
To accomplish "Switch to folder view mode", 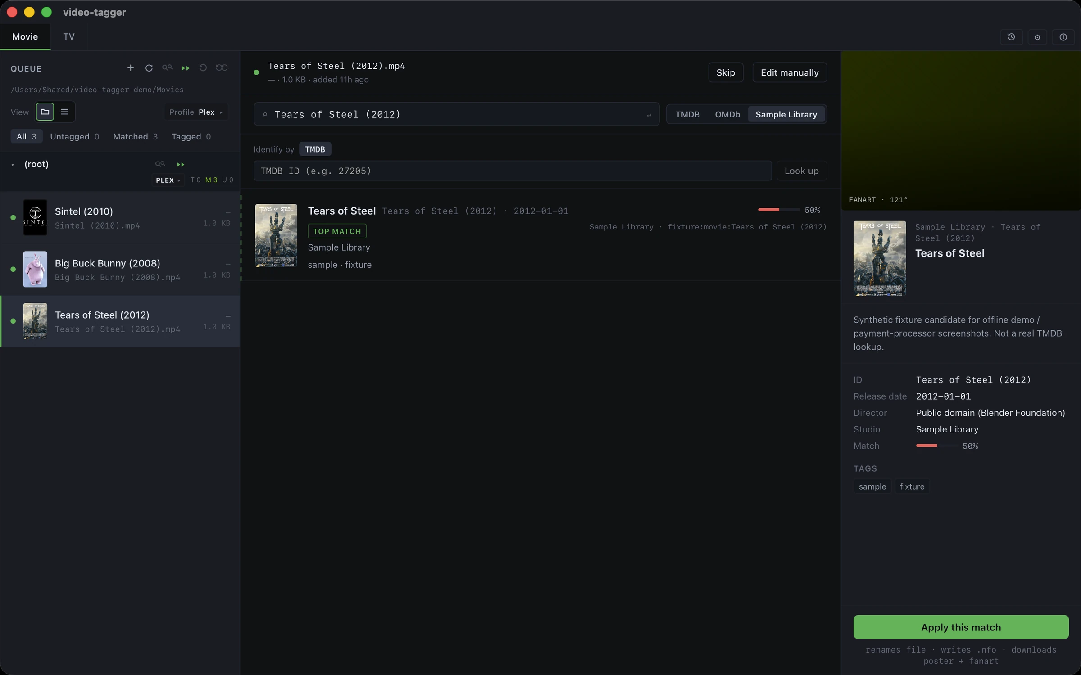I will (x=45, y=112).
